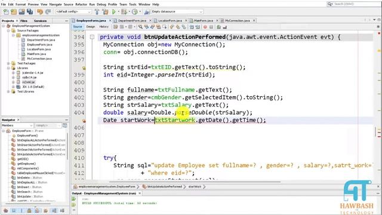Switch editor to Design view
The width and height of the screenshot is (382, 215).
coord(91,26)
